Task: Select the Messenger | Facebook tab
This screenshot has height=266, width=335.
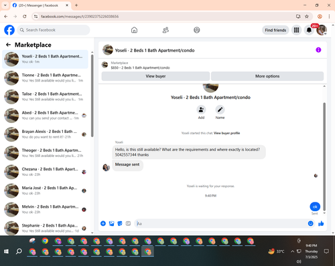Action: [41, 5]
